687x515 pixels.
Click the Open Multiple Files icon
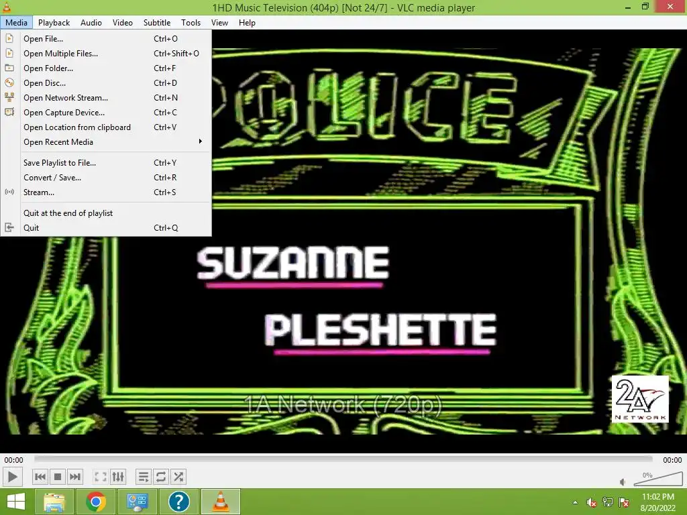pyautogui.click(x=9, y=54)
